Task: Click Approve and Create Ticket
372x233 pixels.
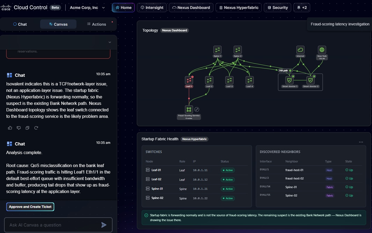Action: 30,207
